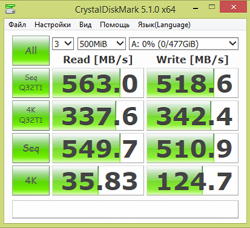This screenshot has height=228, width=250.
Task: Close the CrystalDiskMark window
Action: point(234,7)
